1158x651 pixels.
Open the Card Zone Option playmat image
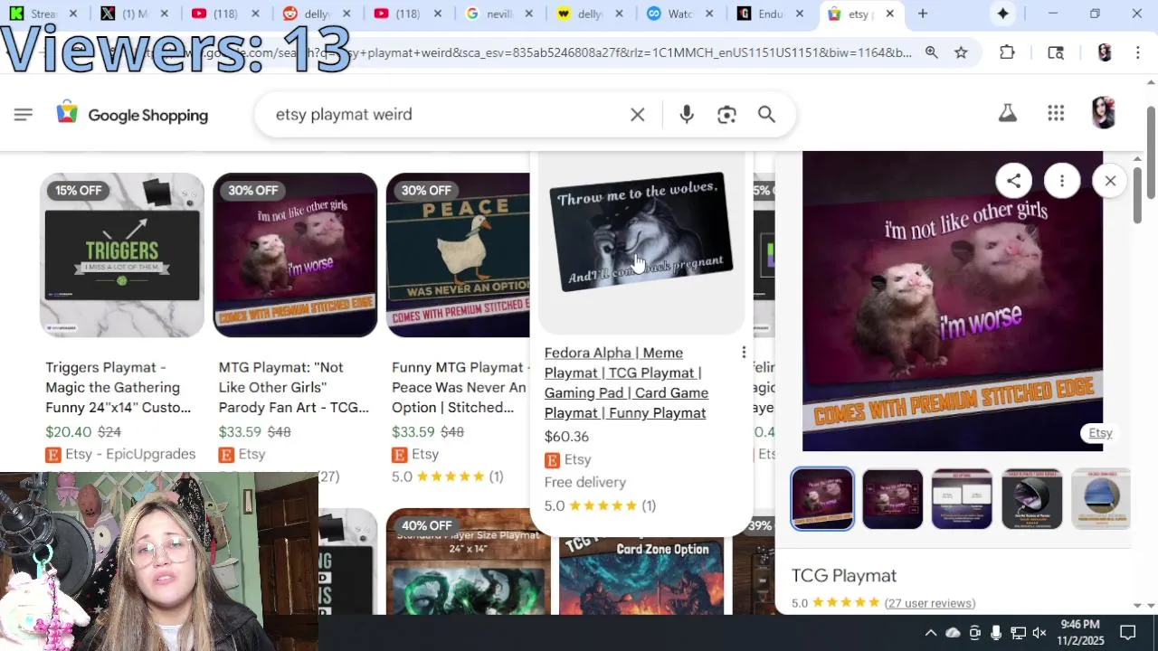641,575
